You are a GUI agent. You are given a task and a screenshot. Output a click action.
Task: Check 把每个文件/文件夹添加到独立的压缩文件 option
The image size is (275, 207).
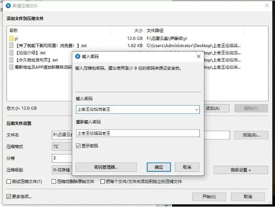point(103,182)
